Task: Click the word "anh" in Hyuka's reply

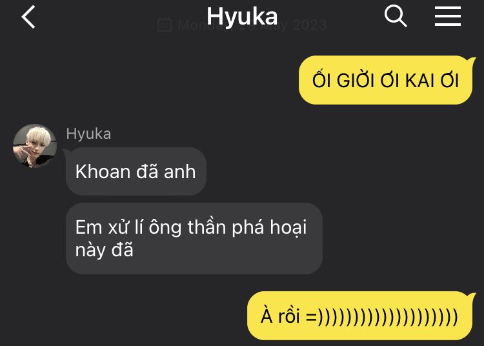Action: [x=179, y=172]
